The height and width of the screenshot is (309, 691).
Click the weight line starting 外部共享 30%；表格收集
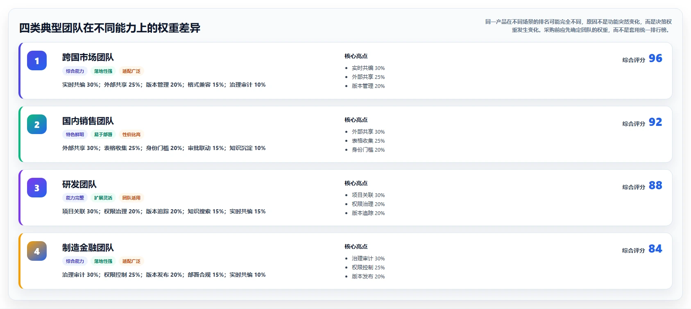(x=164, y=148)
